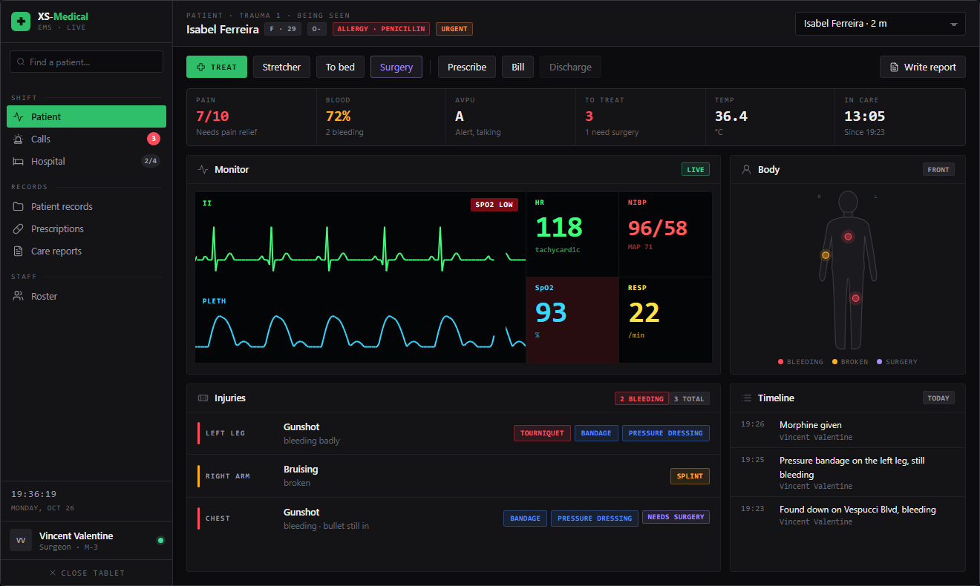The image size is (980, 586).
Task: Click the SpO2 93 reading tile
Action: pyautogui.click(x=572, y=320)
